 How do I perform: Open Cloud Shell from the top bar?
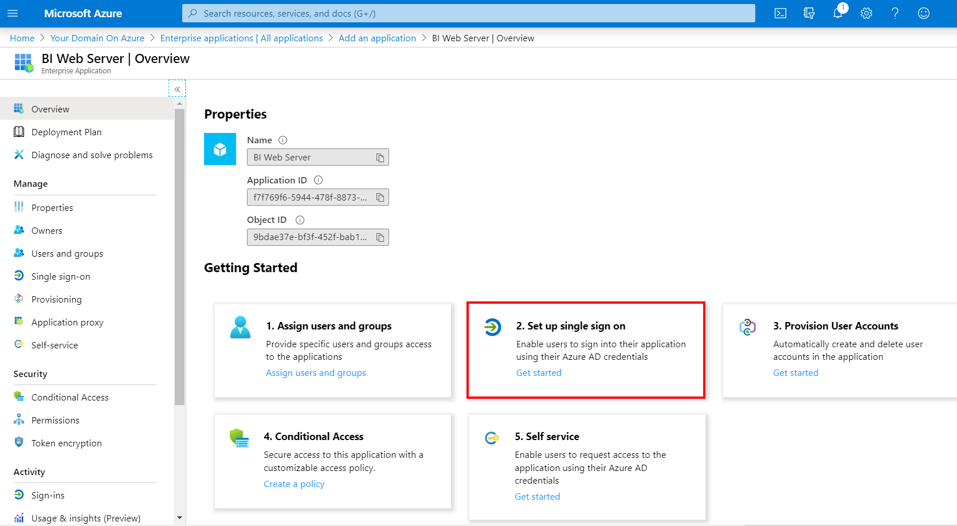pos(780,13)
